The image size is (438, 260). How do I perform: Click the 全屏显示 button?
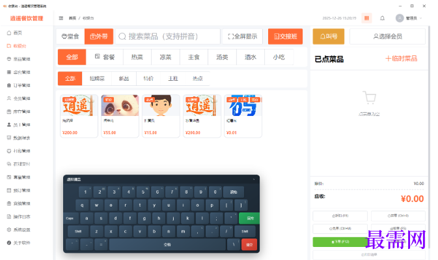click(243, 36)
